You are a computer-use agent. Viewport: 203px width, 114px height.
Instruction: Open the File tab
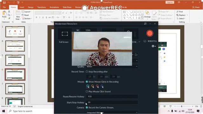(4, 7)
